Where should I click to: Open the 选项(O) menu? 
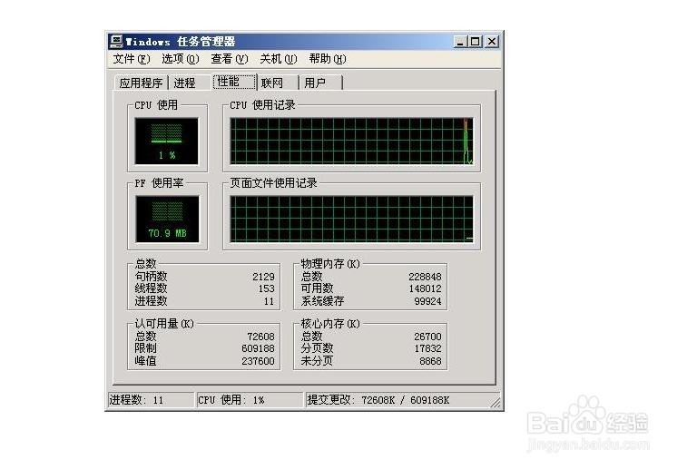coord(180,59)
